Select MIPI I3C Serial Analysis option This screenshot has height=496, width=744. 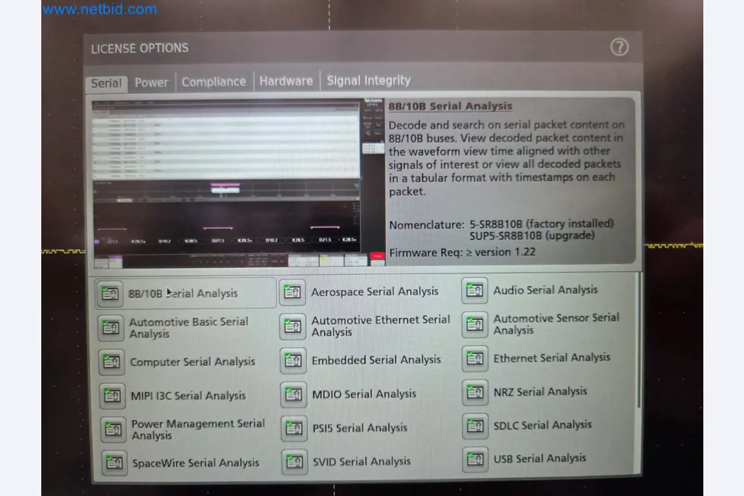188,396
